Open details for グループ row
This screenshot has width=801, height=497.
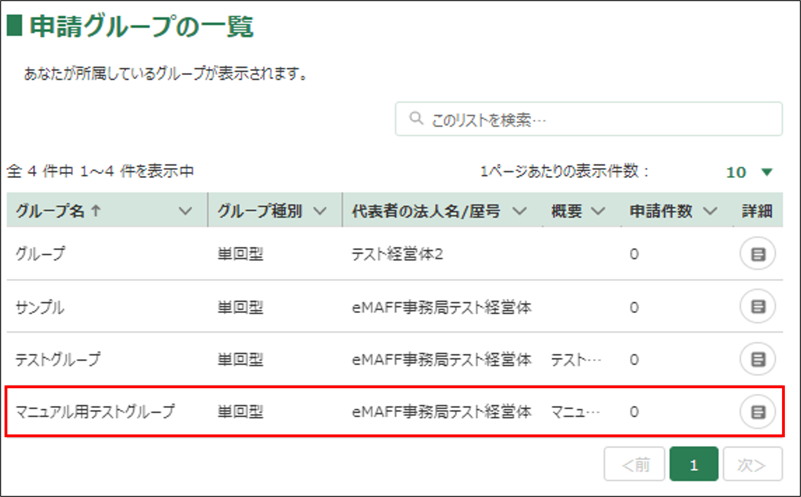tap(758, 254)
